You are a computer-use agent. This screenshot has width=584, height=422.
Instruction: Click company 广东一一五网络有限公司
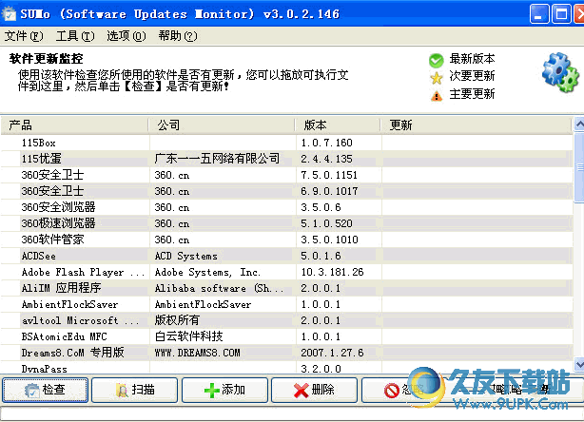pos(217,159)
